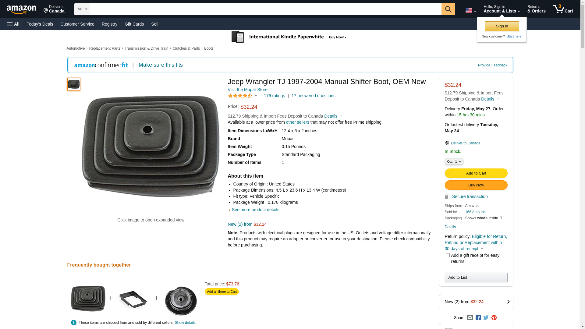Open the All hamburger menu
This screenshot has height=329, width=585.
tap(13, 24)
